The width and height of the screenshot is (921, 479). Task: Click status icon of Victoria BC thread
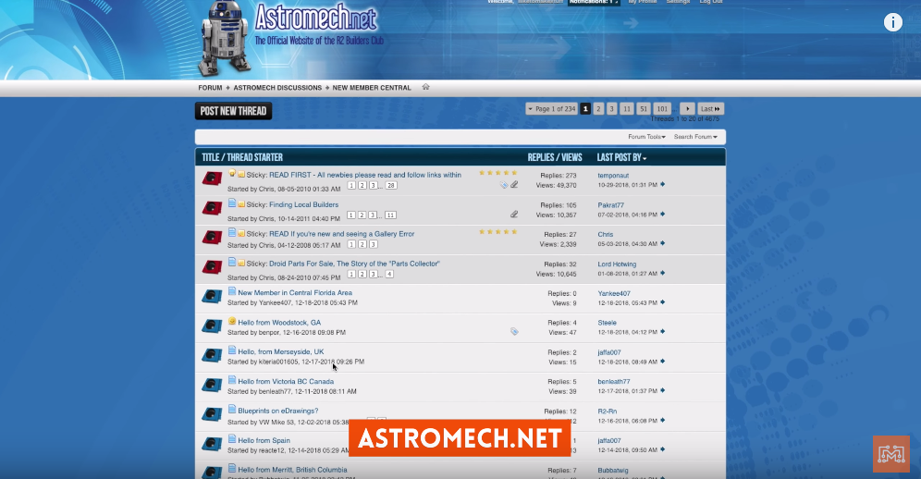click(x=212, y=385)
